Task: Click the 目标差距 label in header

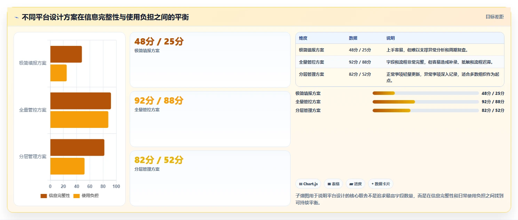Action: (x=494, y=17)
